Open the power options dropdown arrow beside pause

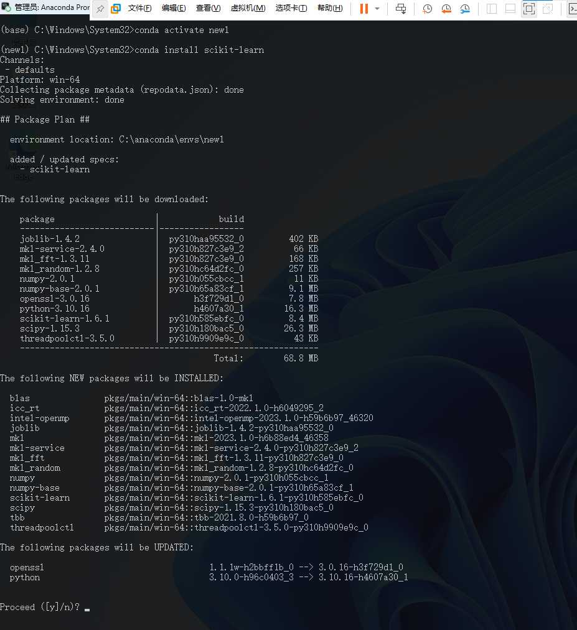point(377,9)
